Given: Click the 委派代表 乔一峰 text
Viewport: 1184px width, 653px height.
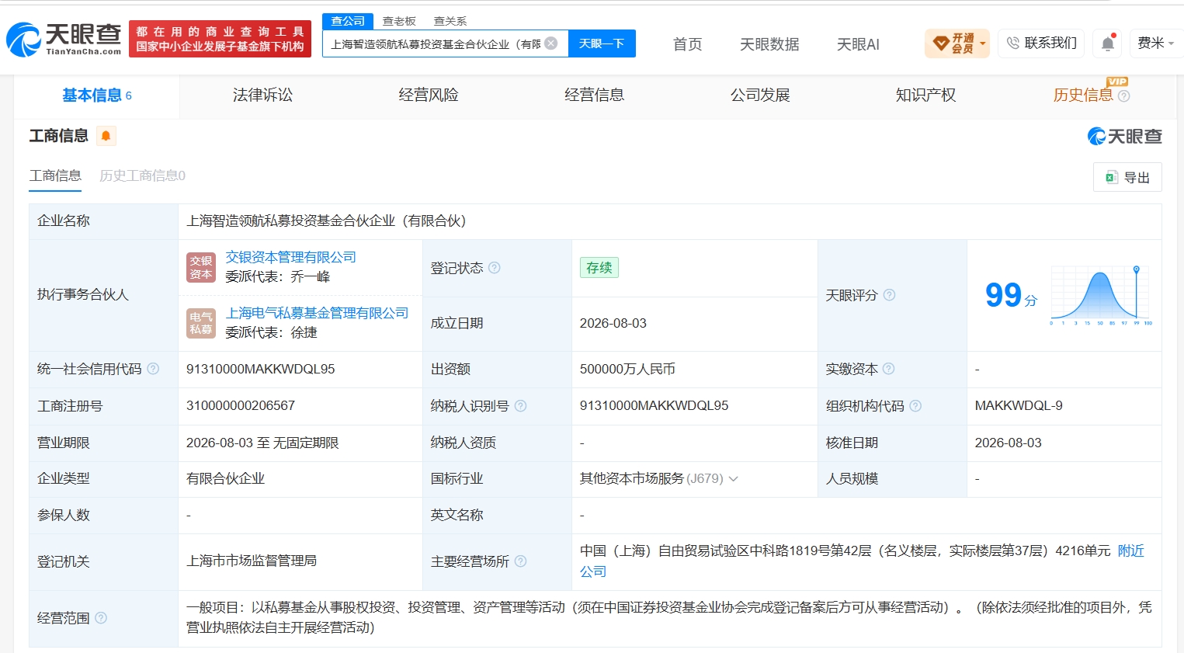Looking at the screenshot, I should (278, 276).
